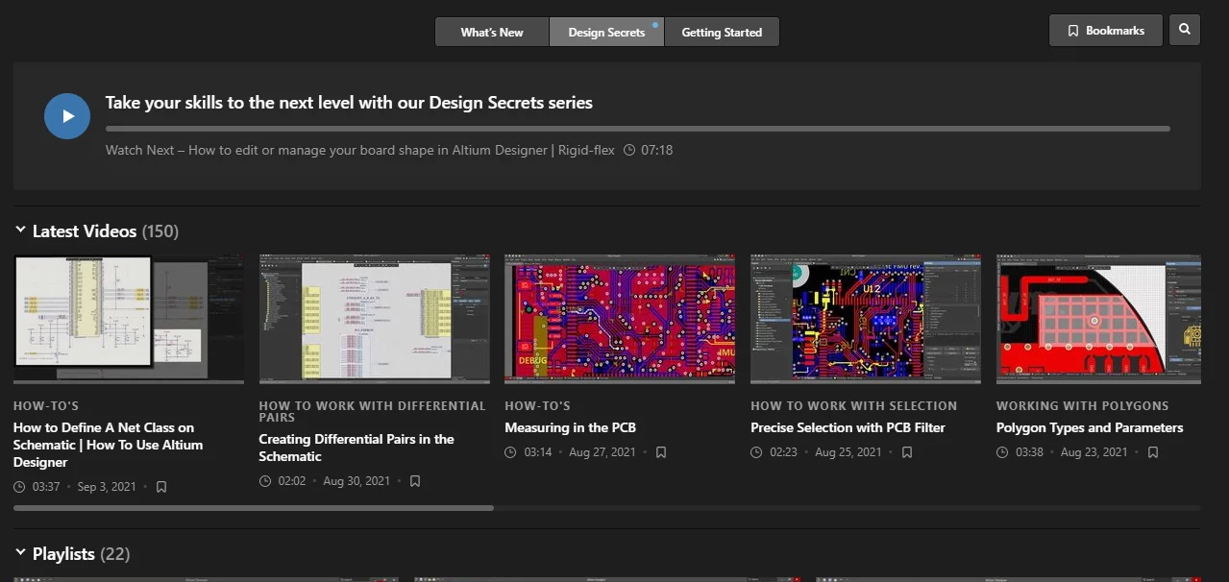Viewport: 1229px width, 582px height.
Task: Play the Design Secrets series video
Action: click(67, 116)
